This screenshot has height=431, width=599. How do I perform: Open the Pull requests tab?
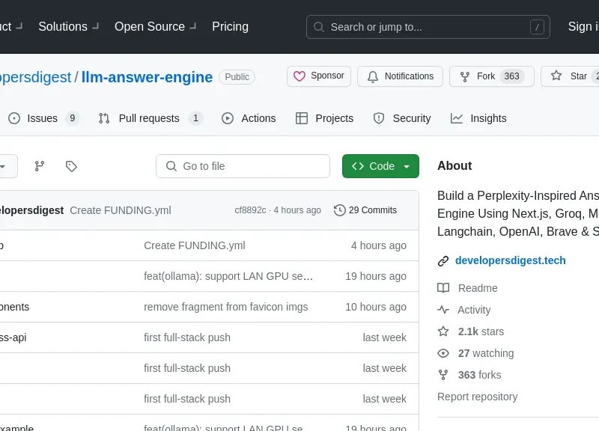[x=150, y=118]
